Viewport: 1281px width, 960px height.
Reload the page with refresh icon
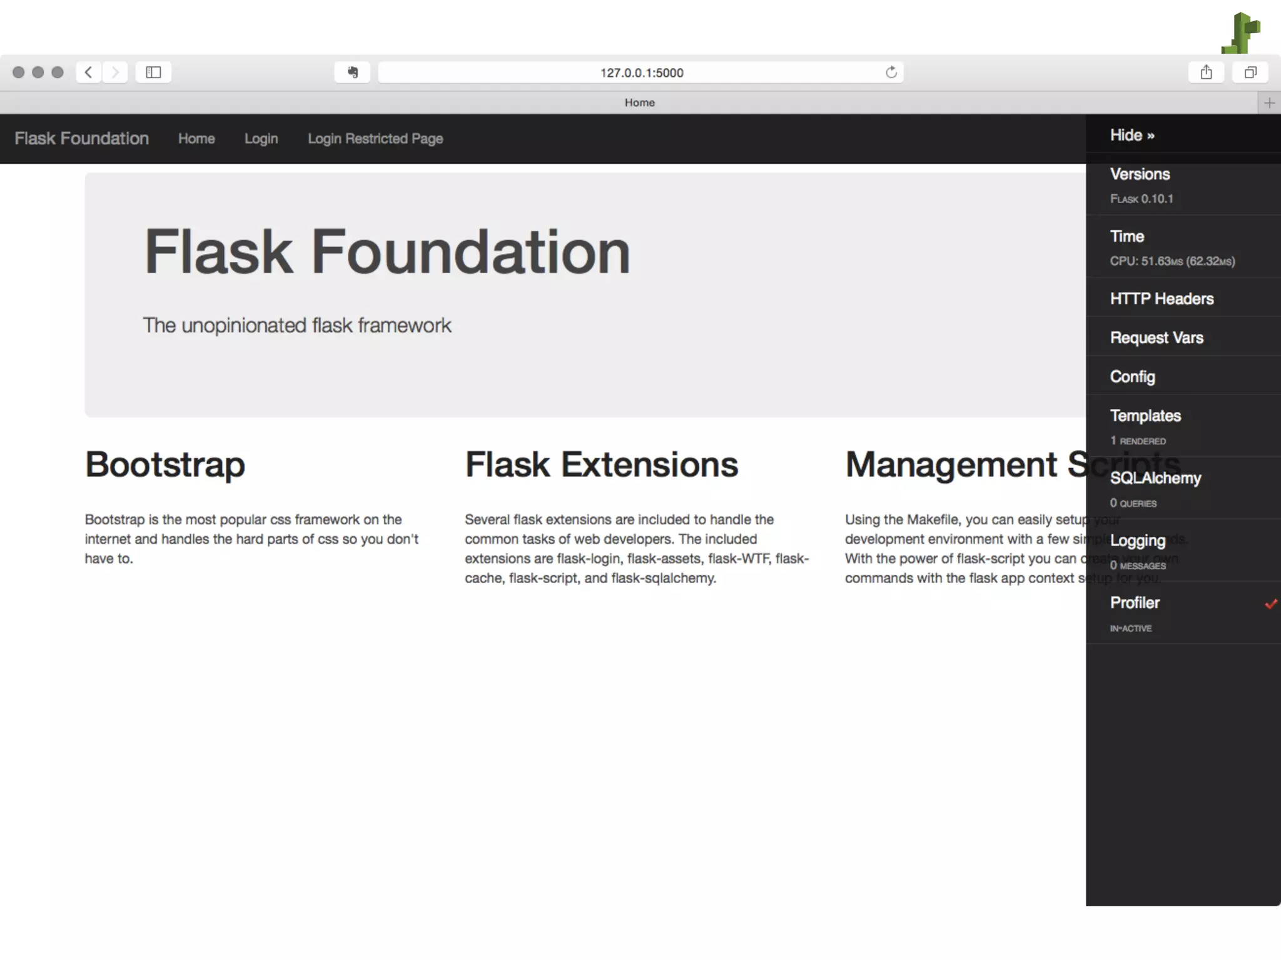tap(891, 72)
